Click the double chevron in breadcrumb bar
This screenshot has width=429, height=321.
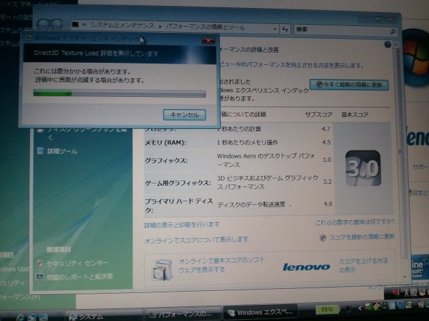tap(84, 25)
